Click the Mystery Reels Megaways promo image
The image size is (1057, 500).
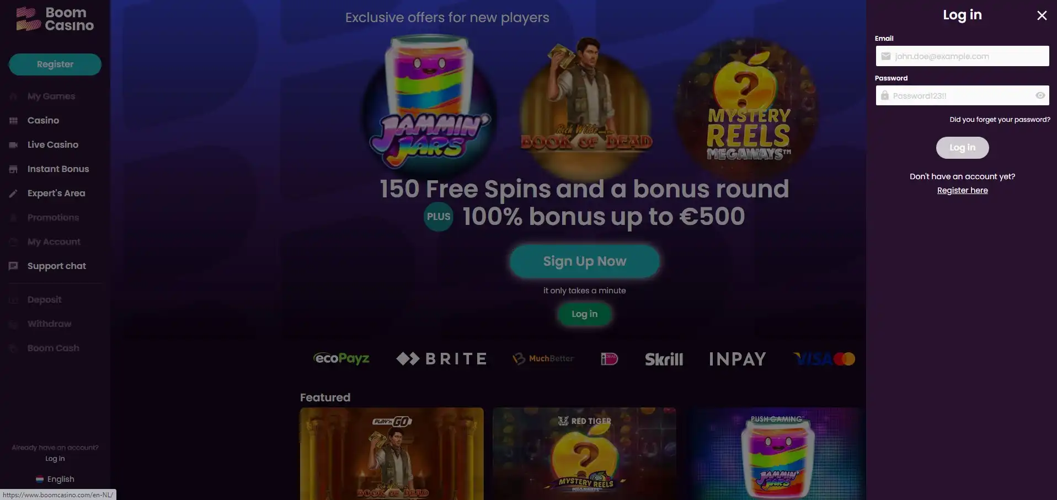pyautogui.click(x=748, y=105)
